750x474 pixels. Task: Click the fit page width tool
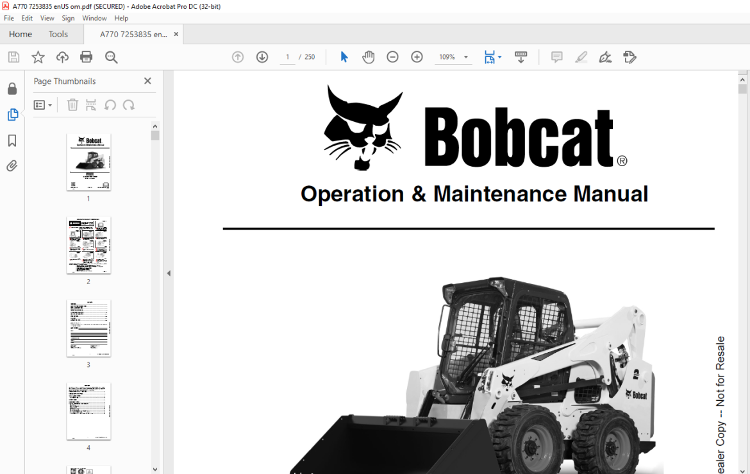click(x=489, y=57)
